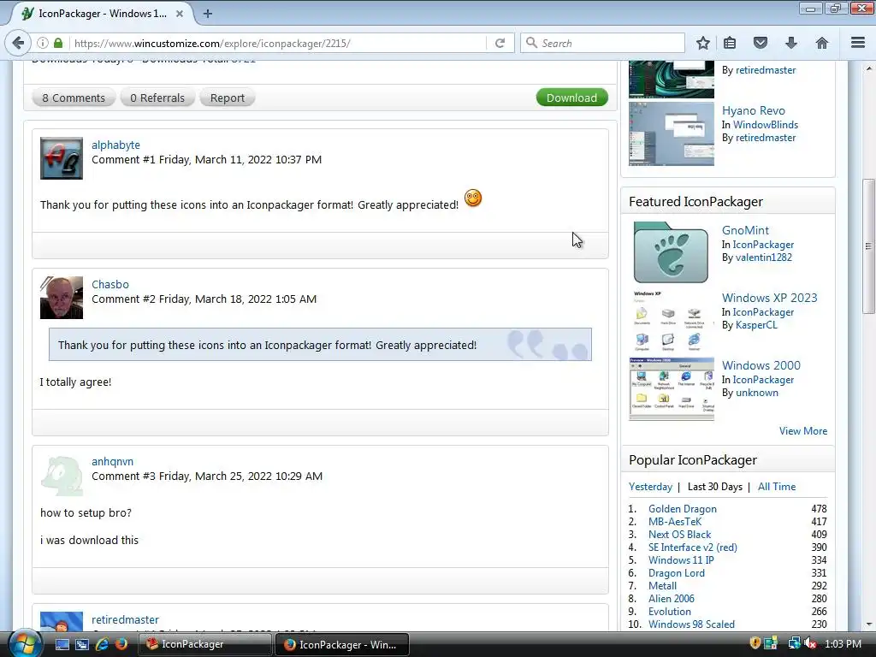Click Switch between windows quick launch icon
The width and height of the screenshot is (876, 657).
point(81,644)
